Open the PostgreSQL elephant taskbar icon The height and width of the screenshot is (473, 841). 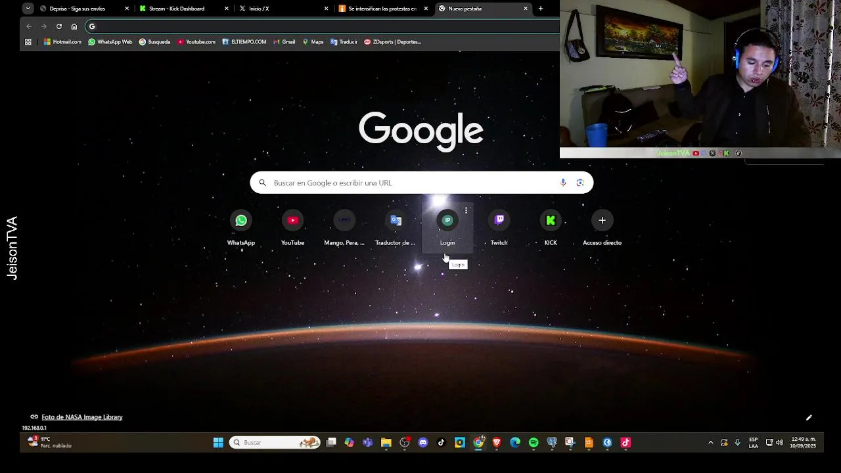click(x=552, y=443)
